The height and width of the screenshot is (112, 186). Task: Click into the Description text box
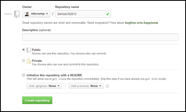tap(100, 37)
